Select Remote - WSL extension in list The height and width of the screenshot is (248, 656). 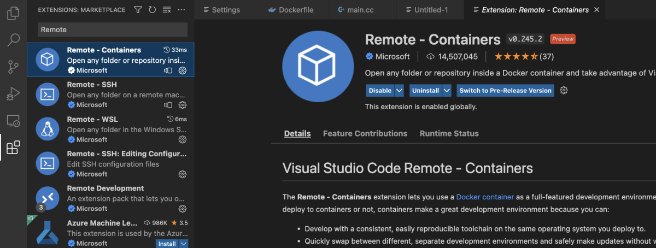tap(110, 129)
